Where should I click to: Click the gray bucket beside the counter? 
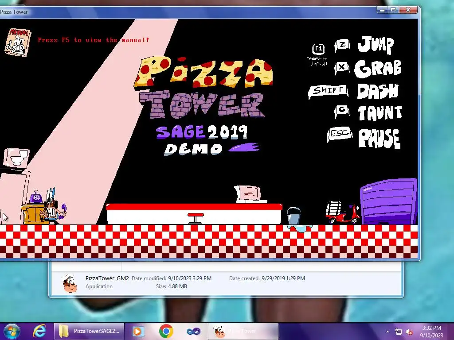(x=294, y=216)
